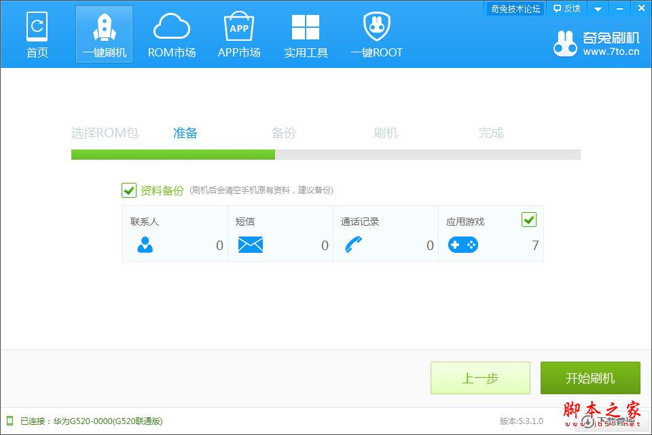The image size is (652, 435).
Task: Open the ROM市场 cloud icon
Action: click(x=172, y=26)
